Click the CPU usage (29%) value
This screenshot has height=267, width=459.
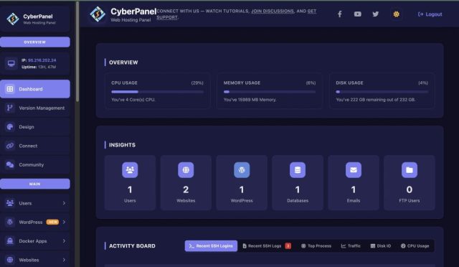[197, 83]
